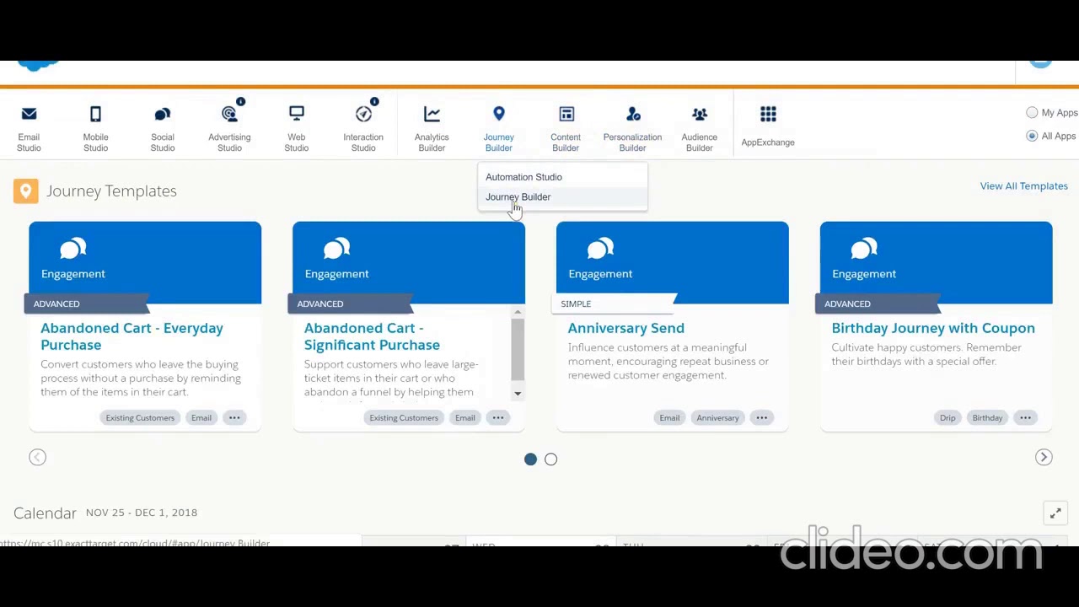Click Engagement icon on Birthday Journey card
1079x607 pixels.
point(864,249)
